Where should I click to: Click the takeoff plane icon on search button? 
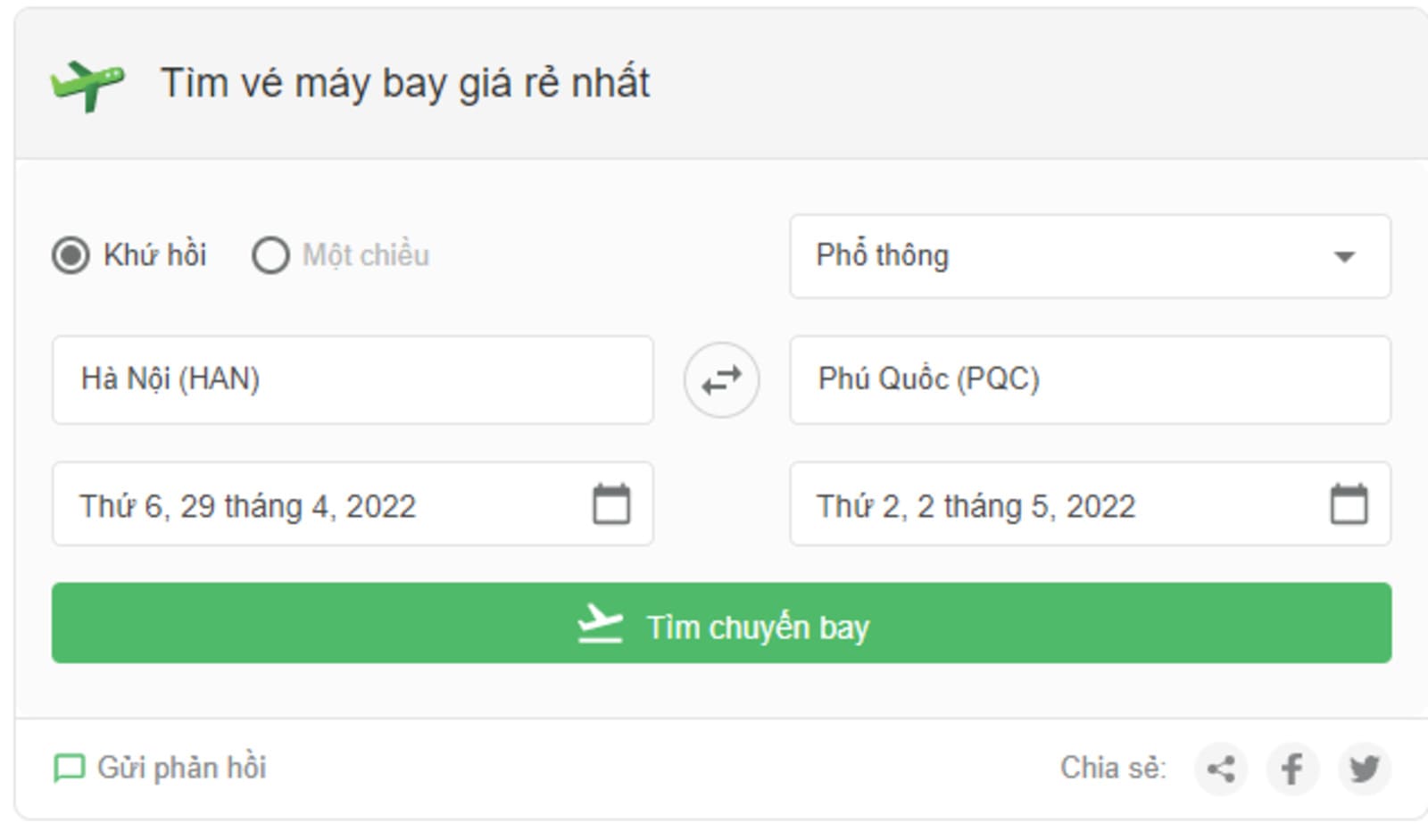[x=600, y=624]
